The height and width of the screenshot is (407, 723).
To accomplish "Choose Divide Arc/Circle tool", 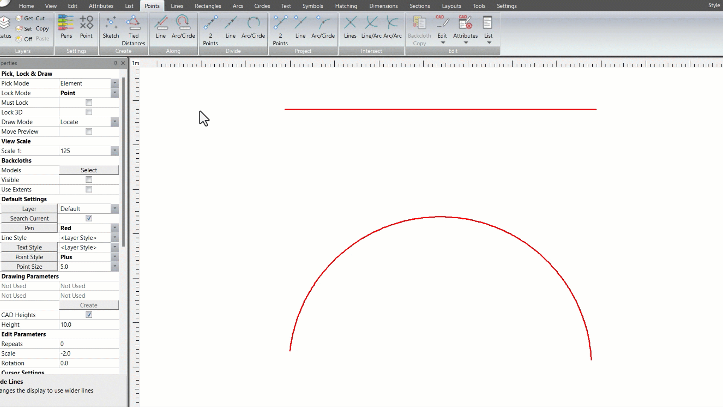I will (x=253, y=27).
